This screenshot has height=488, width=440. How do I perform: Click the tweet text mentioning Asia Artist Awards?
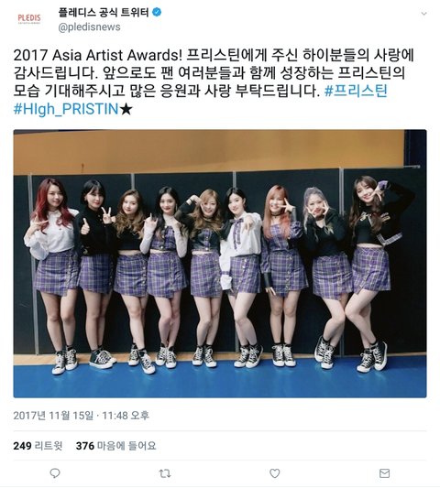tap(214, 81)
